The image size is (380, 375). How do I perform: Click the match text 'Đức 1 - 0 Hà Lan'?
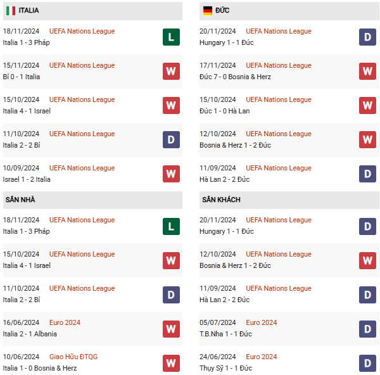click(224, 111)
